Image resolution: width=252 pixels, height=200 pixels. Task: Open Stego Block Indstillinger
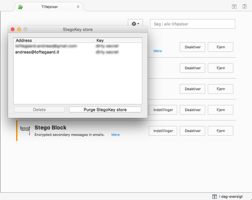163,131
